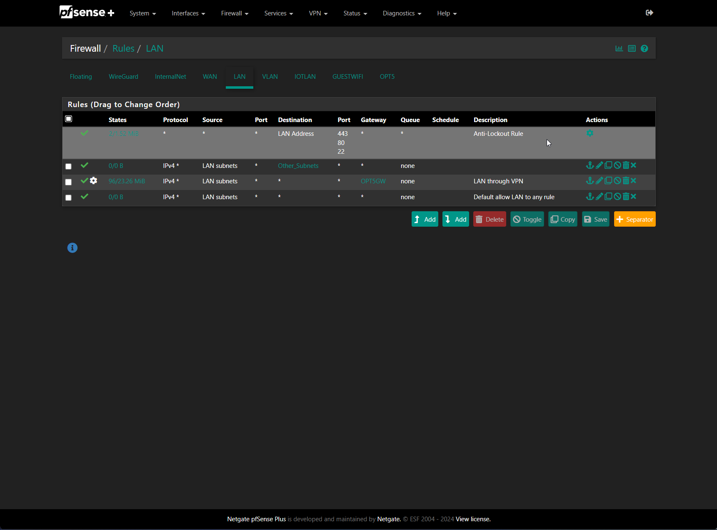Open the Other_Subnets alias link
This screenshot has height=530, width=717.
tap(298, 166)
